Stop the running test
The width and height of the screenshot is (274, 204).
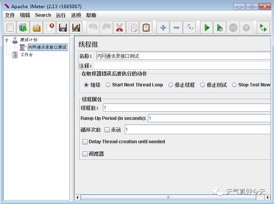233,28
